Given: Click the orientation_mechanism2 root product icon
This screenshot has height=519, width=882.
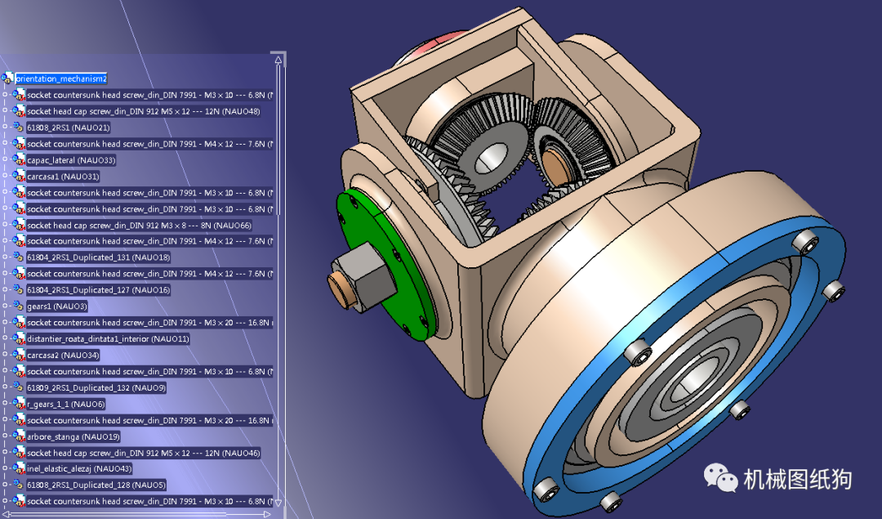Looking at the screenshot, I should click(7, 78).
